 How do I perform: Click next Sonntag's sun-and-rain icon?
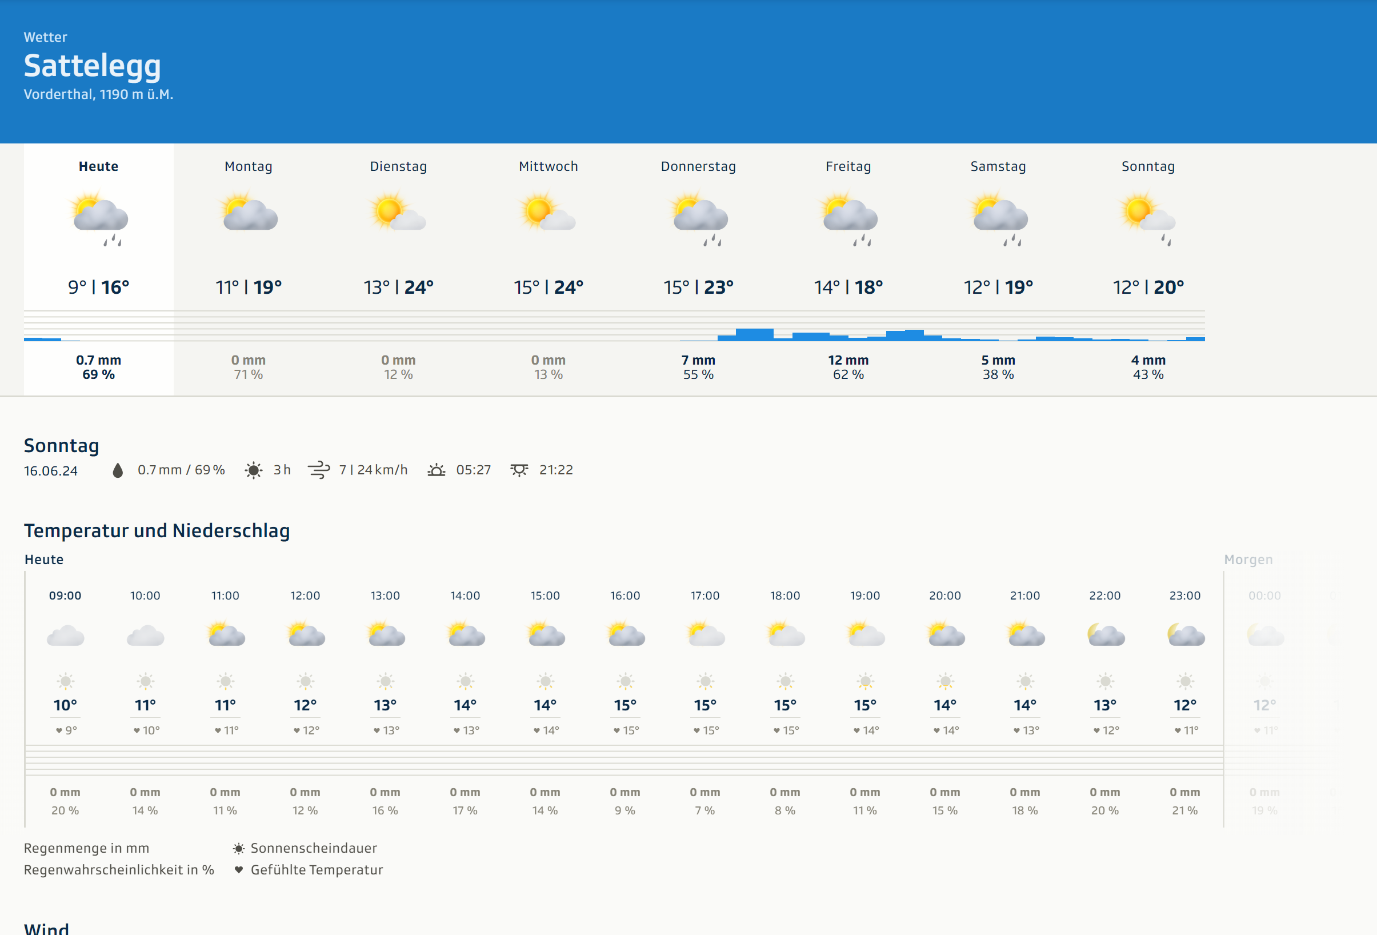click(1148, 217)
